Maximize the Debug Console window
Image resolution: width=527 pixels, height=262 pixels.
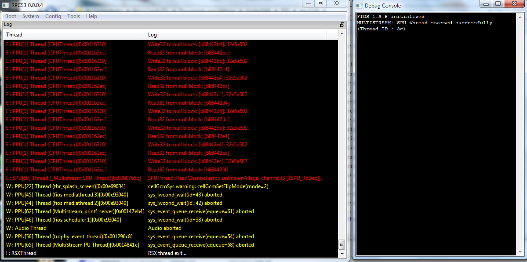498,4
